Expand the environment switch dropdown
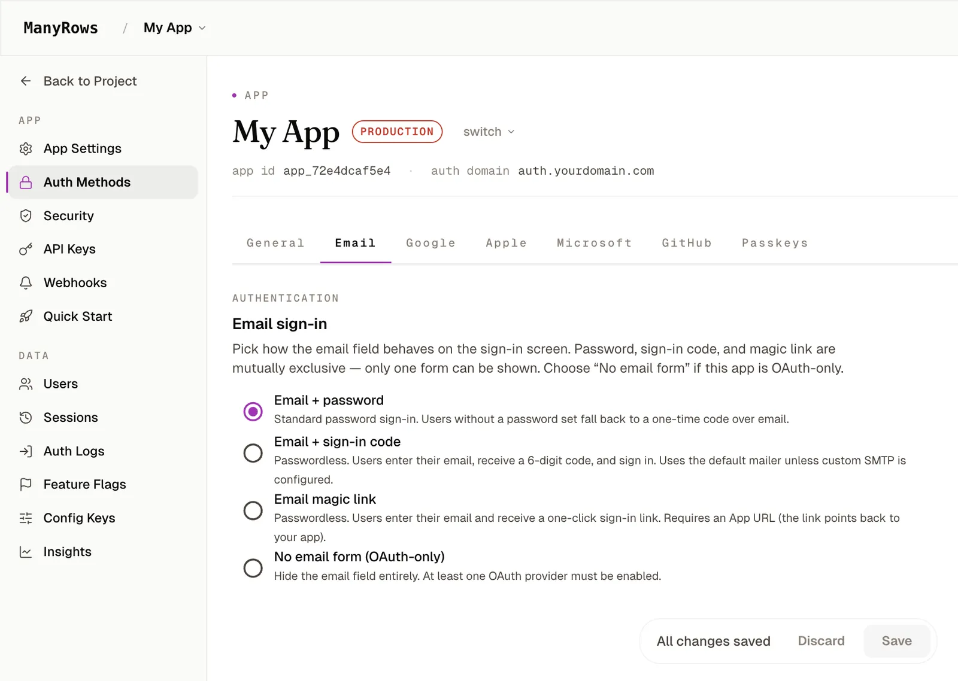This screenshot has height=681, width=958. pyautogui.click(x=489, y=132)
